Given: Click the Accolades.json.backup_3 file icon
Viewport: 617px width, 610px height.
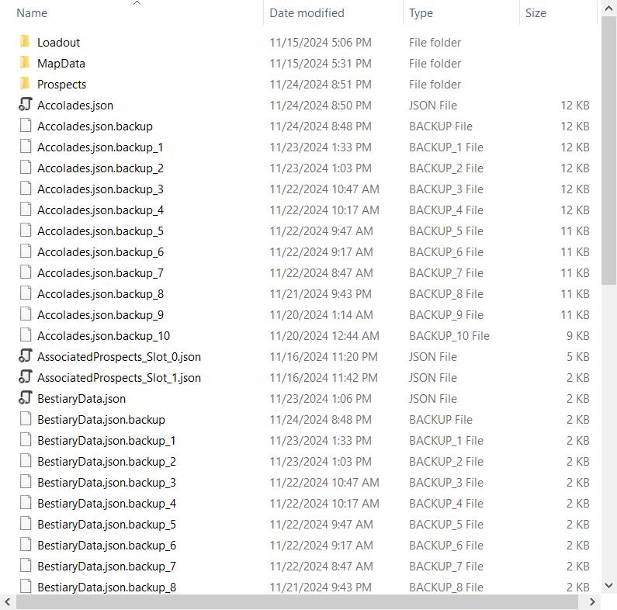Looking at the screenshot, I should tap(26, 188).
